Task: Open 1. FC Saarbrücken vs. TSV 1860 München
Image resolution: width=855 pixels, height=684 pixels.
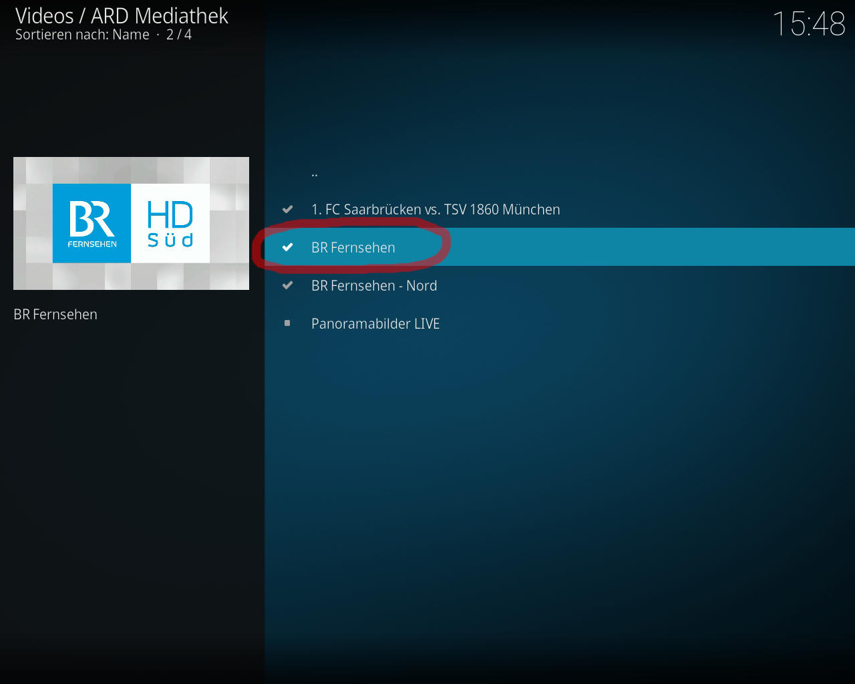Action: pos(560,209)
